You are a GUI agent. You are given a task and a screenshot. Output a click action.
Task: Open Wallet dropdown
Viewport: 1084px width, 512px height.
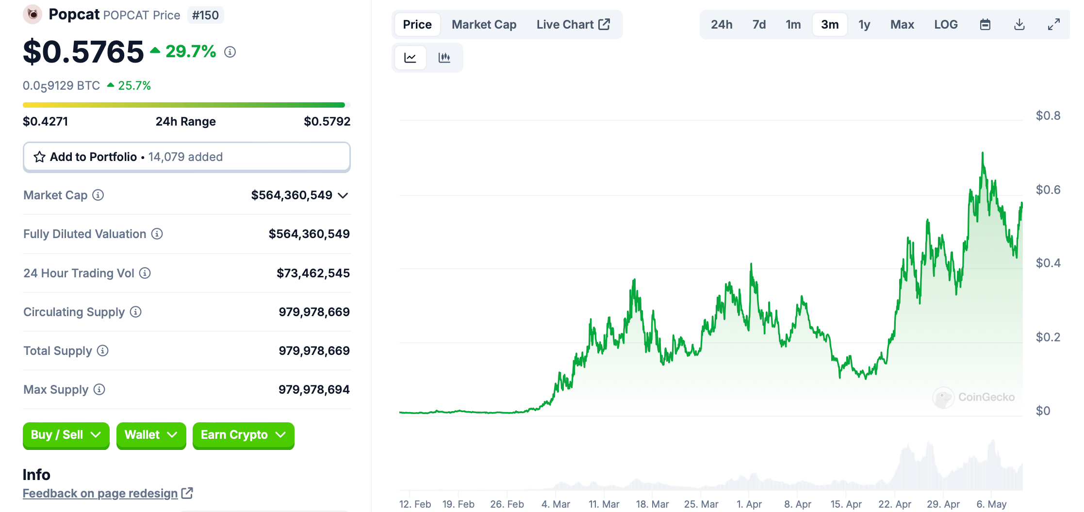tap(151, 435)
